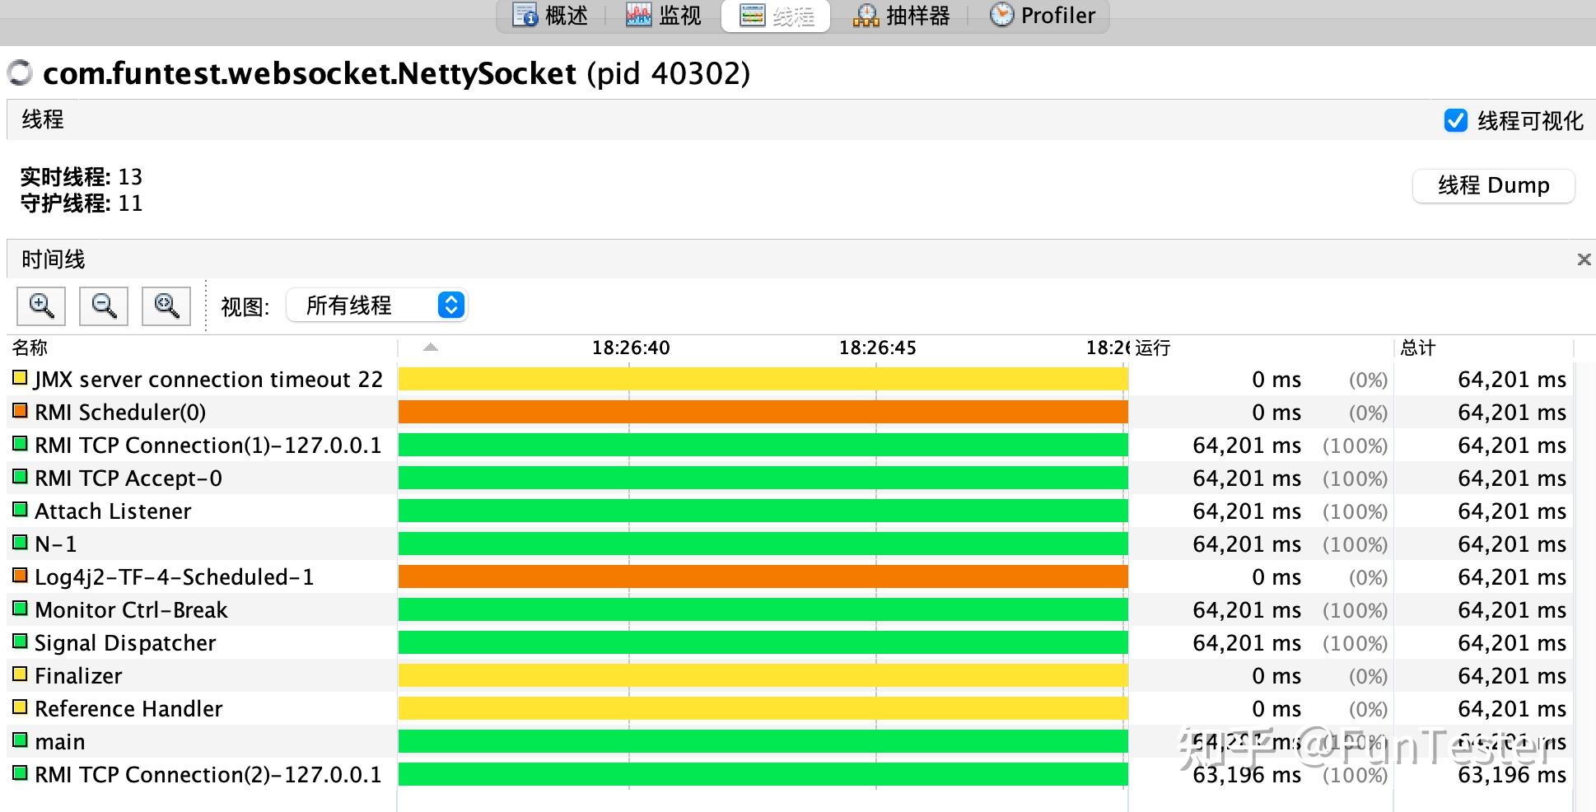Viewport: 1596px width, 812px height.
Task: Click the zoom out magnifier icon
Action: pos(104,306)
